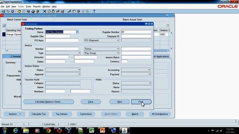Open PowerPoint from the taskbar
Screen dimensions: 239x134
102,131
